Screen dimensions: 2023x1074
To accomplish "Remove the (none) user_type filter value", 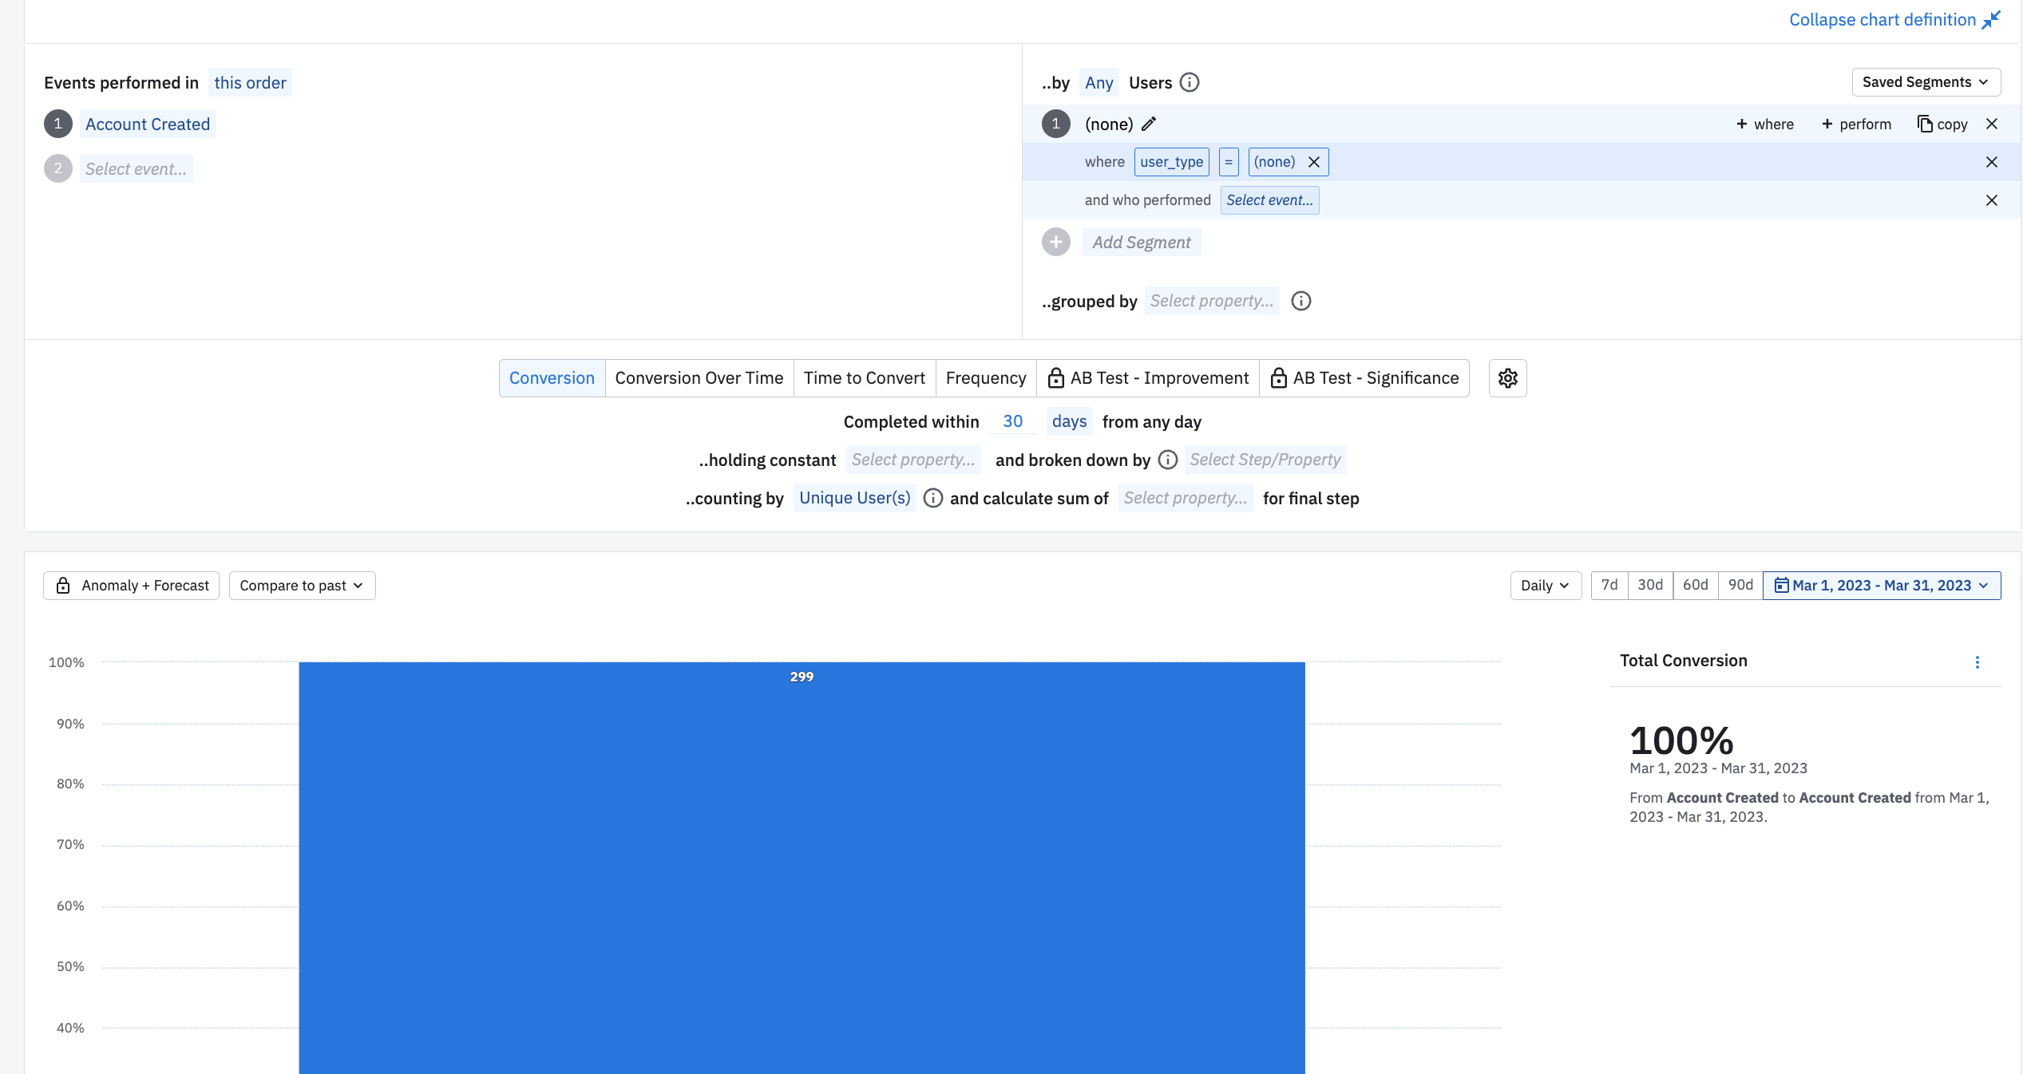I will (1314, 162).
